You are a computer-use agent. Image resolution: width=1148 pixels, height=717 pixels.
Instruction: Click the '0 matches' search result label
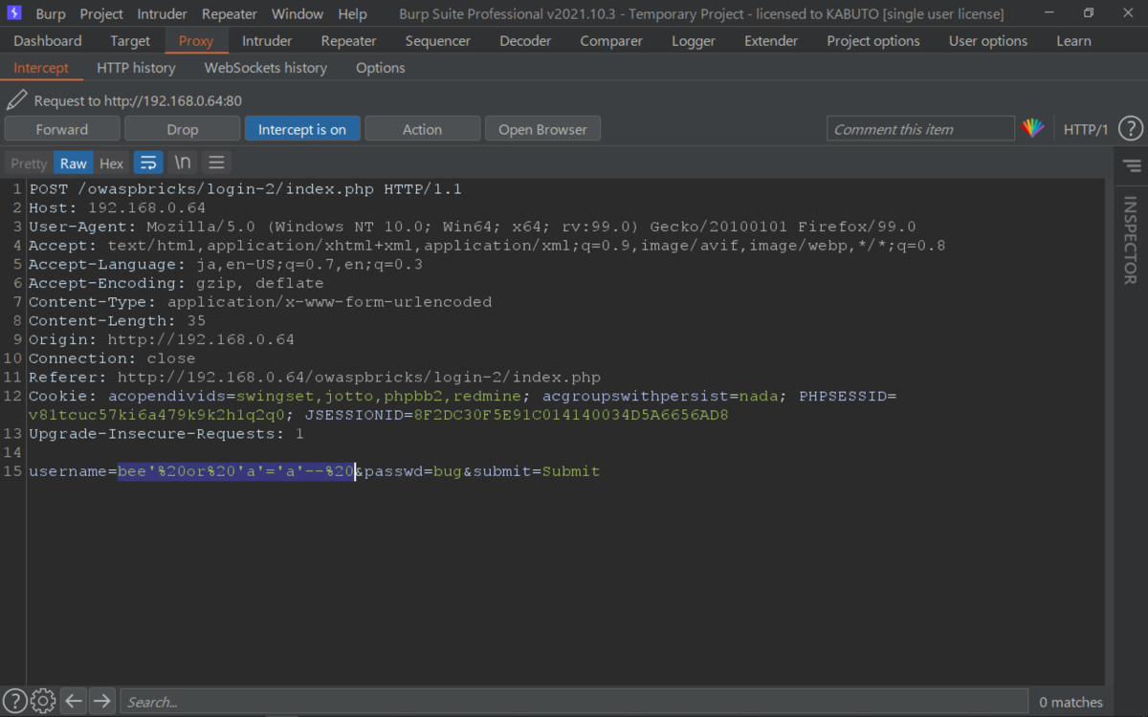click(x=1071, y=702)
